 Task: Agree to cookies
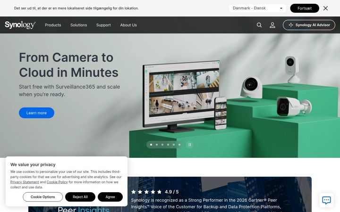click(x=110, y=197)
